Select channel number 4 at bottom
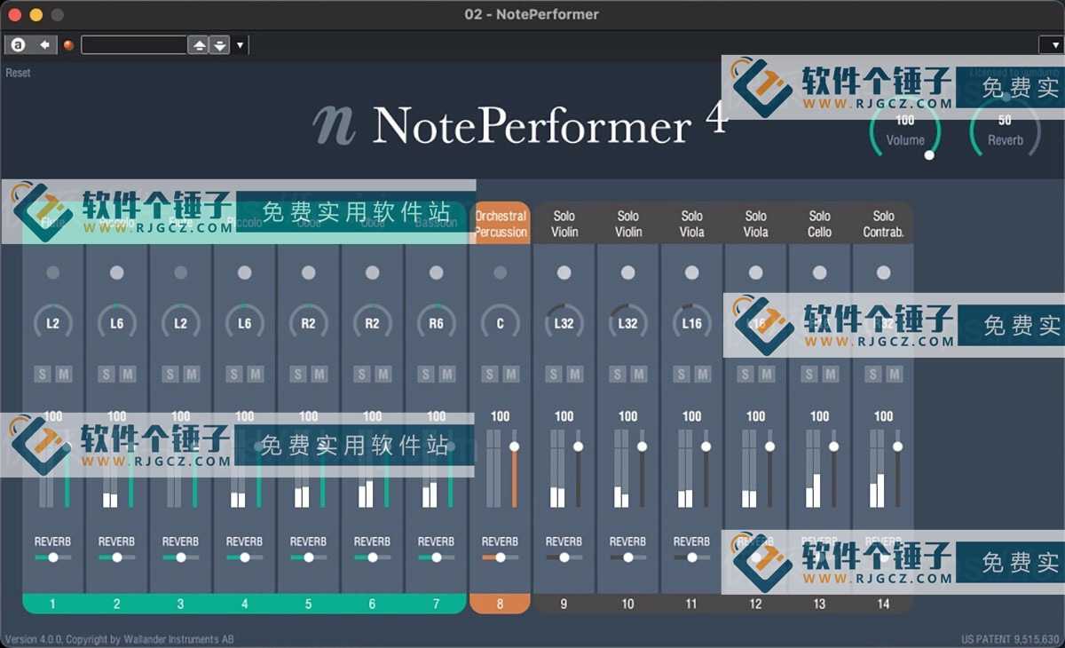The image size is (1065, 648). (245, 604)
